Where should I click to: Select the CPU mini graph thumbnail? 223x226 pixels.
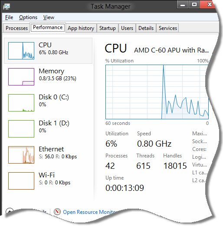point(21,51)
